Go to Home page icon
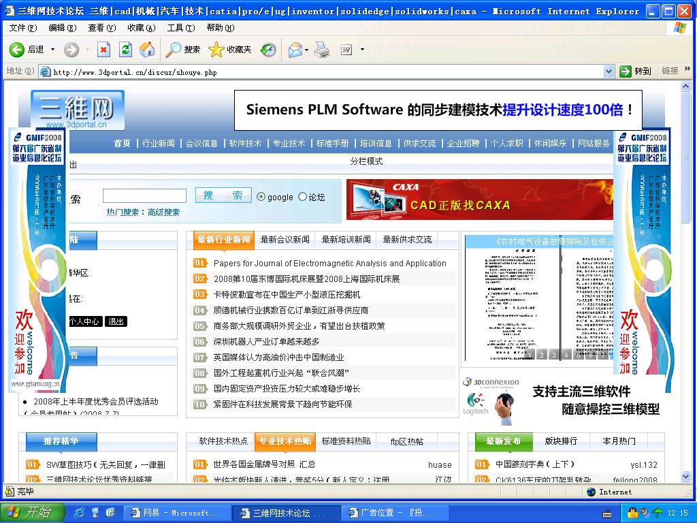This screenshot has width=697, height=523. [x=147, y=49]
